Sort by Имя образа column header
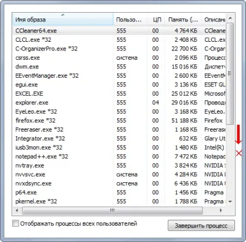 [x=63, y=20]
